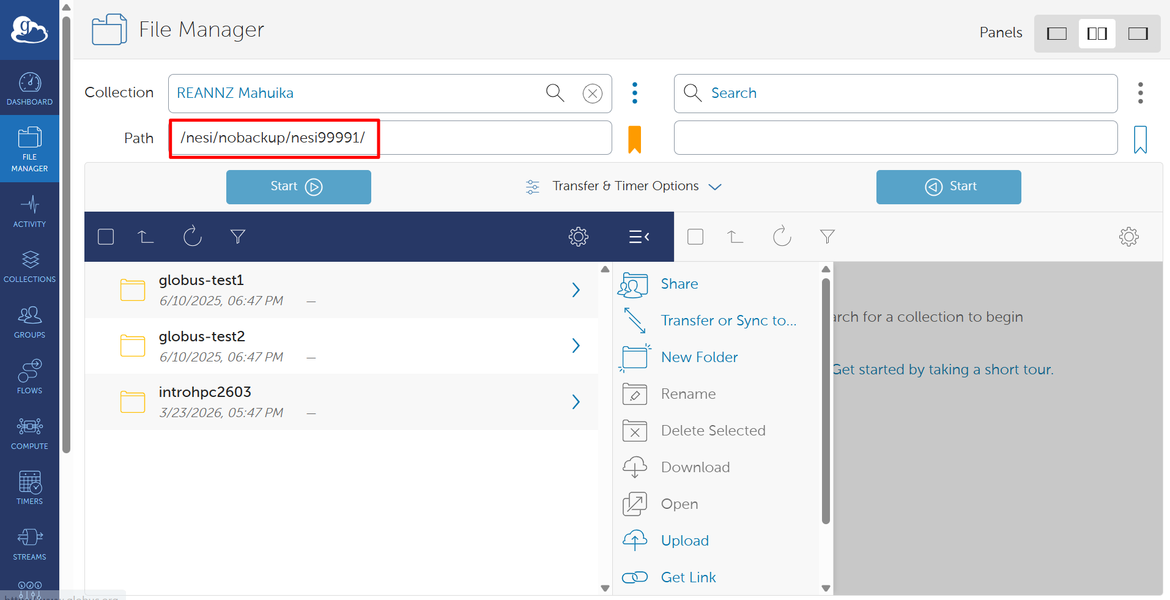Viewport: 1170px width, 600px height.
Task: Click the search magnifier in REANNZ Mahuika collection field
Action: pos(555,93)
